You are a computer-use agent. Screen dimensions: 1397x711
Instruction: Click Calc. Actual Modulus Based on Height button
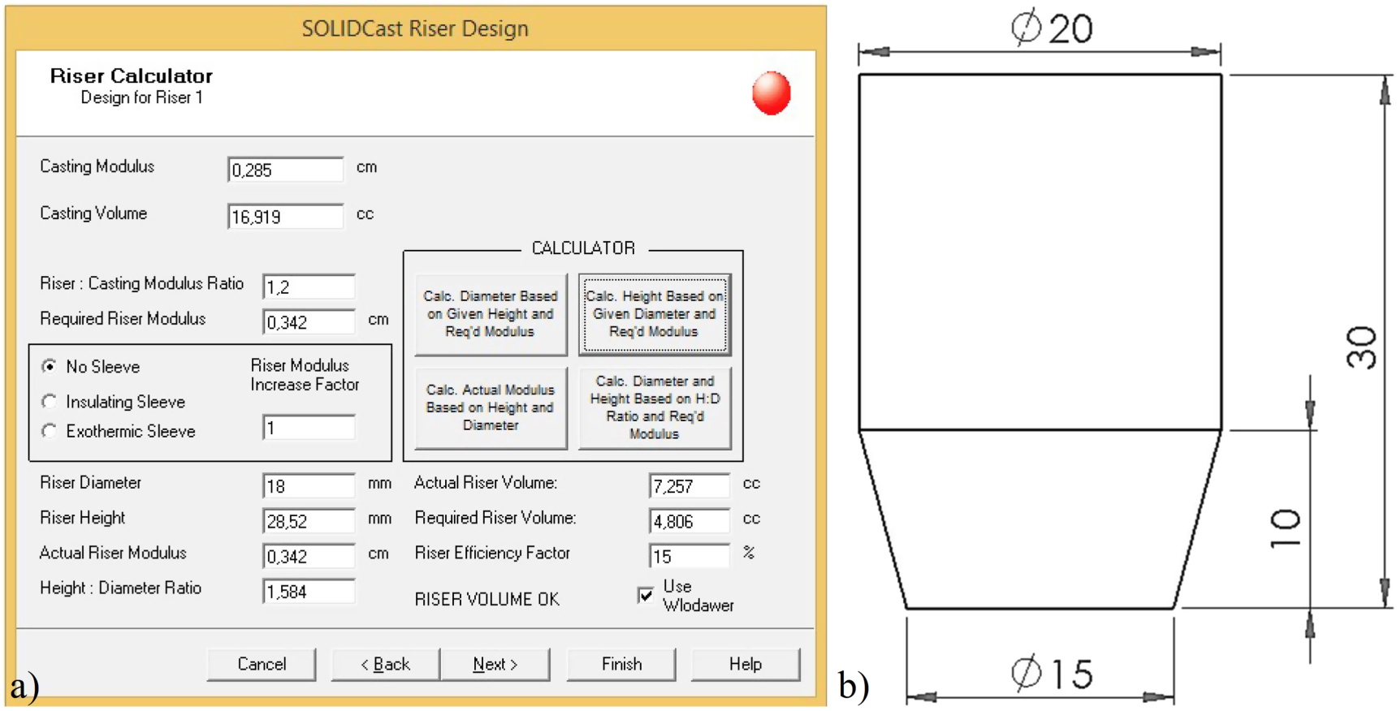[x=491, y=407]
